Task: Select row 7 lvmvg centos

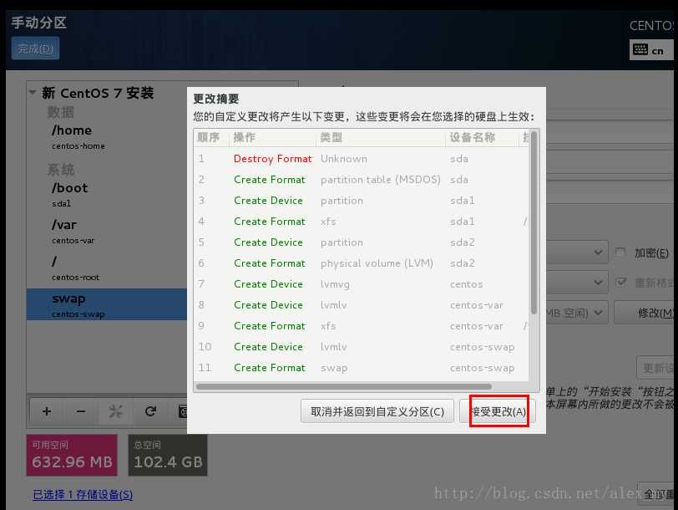Action: coord(361,284)
